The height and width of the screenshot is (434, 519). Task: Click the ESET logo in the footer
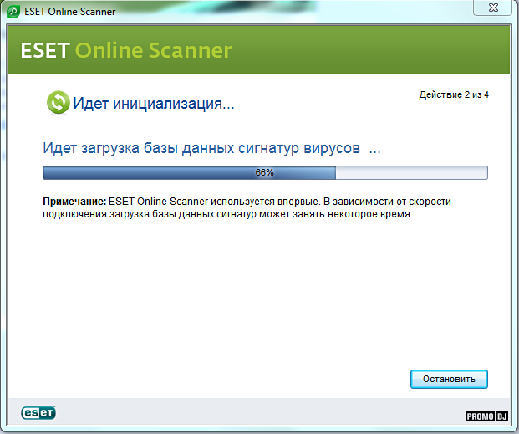[x=38, y=413]
